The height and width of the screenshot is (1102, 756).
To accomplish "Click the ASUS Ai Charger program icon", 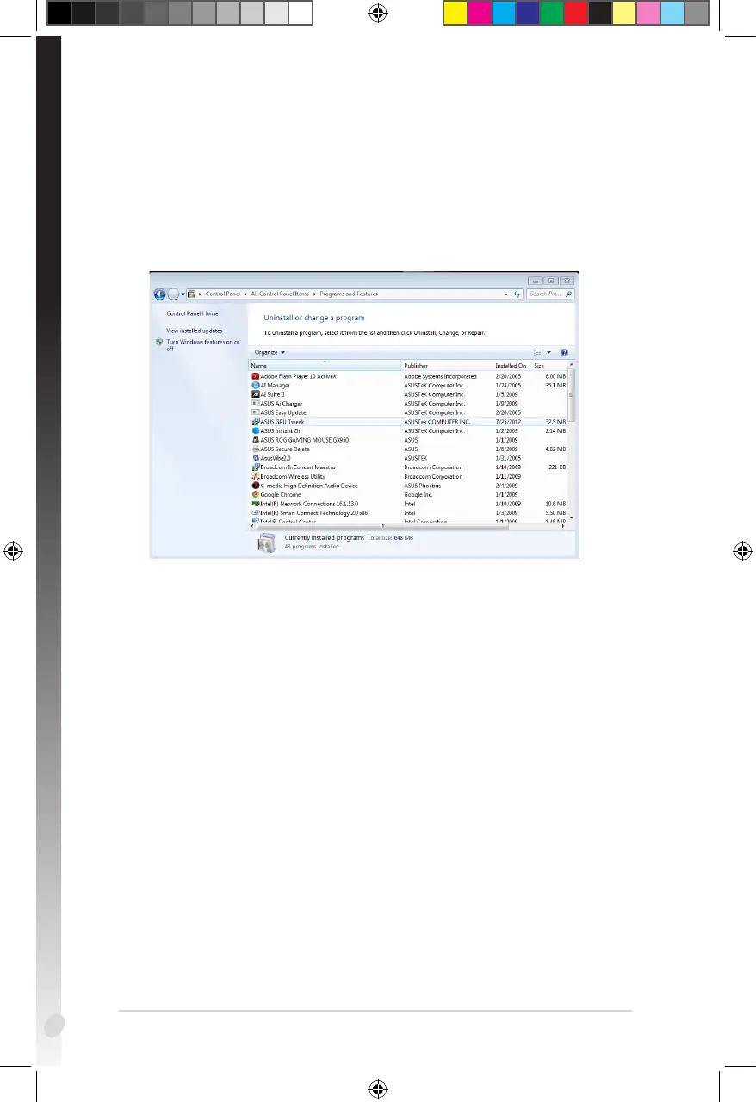I will pos(255,404).
